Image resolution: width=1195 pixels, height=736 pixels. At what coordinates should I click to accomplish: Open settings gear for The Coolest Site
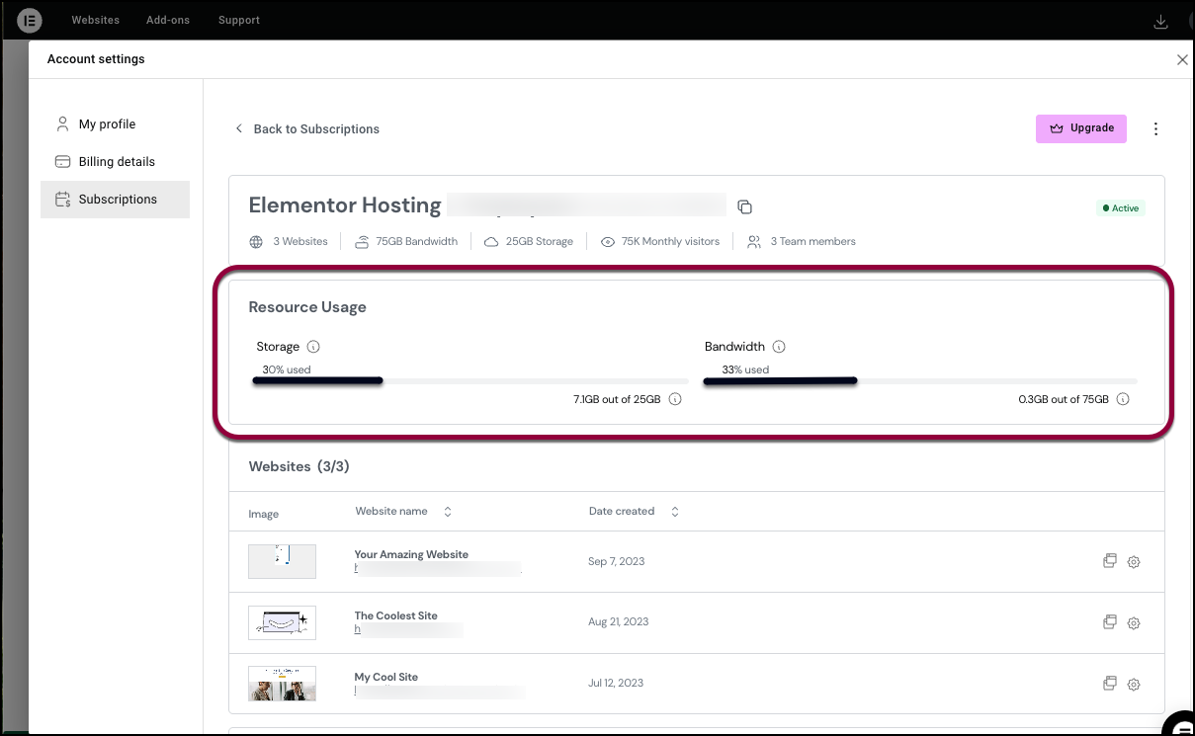click(x=1134, y=623)
